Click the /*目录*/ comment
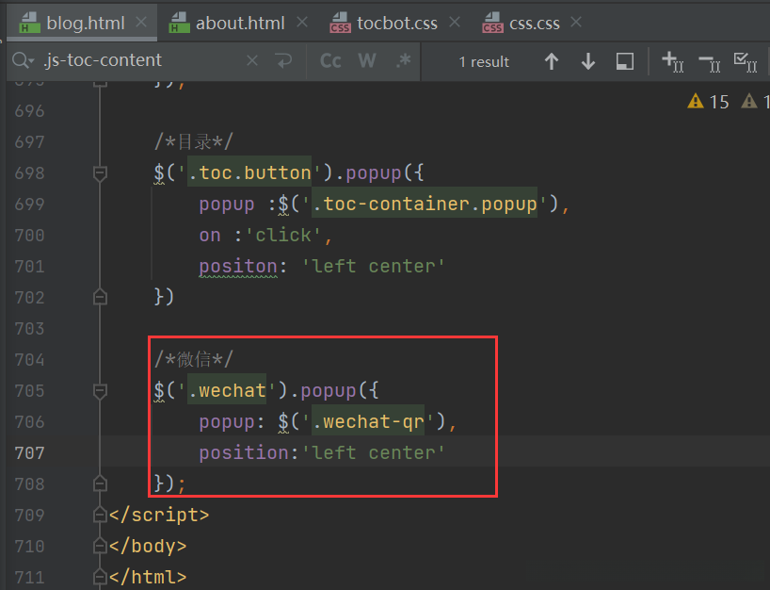The height and width of the screenshot is (590, 770). coord(194,142)
